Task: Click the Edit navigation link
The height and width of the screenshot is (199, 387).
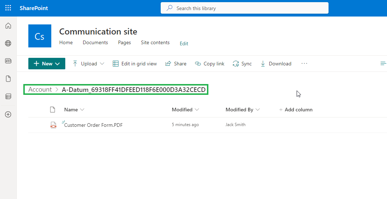Action: pyautogui.click(x=184, y=43)
